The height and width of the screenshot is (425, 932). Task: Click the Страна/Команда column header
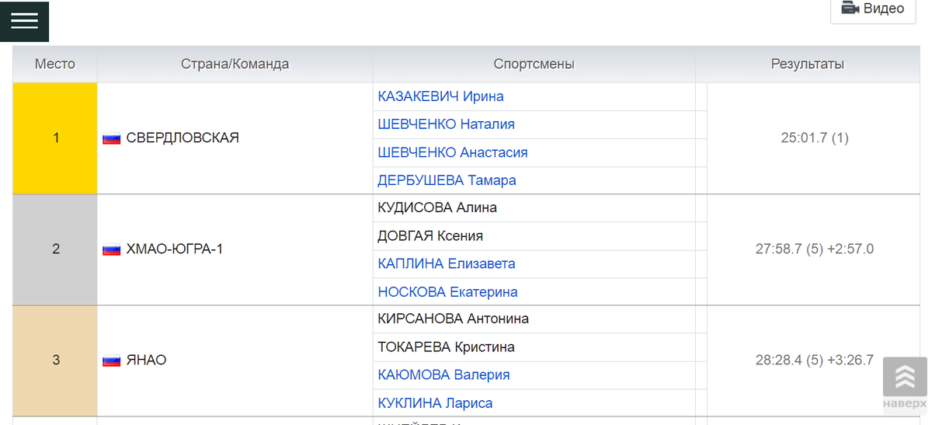235,64
